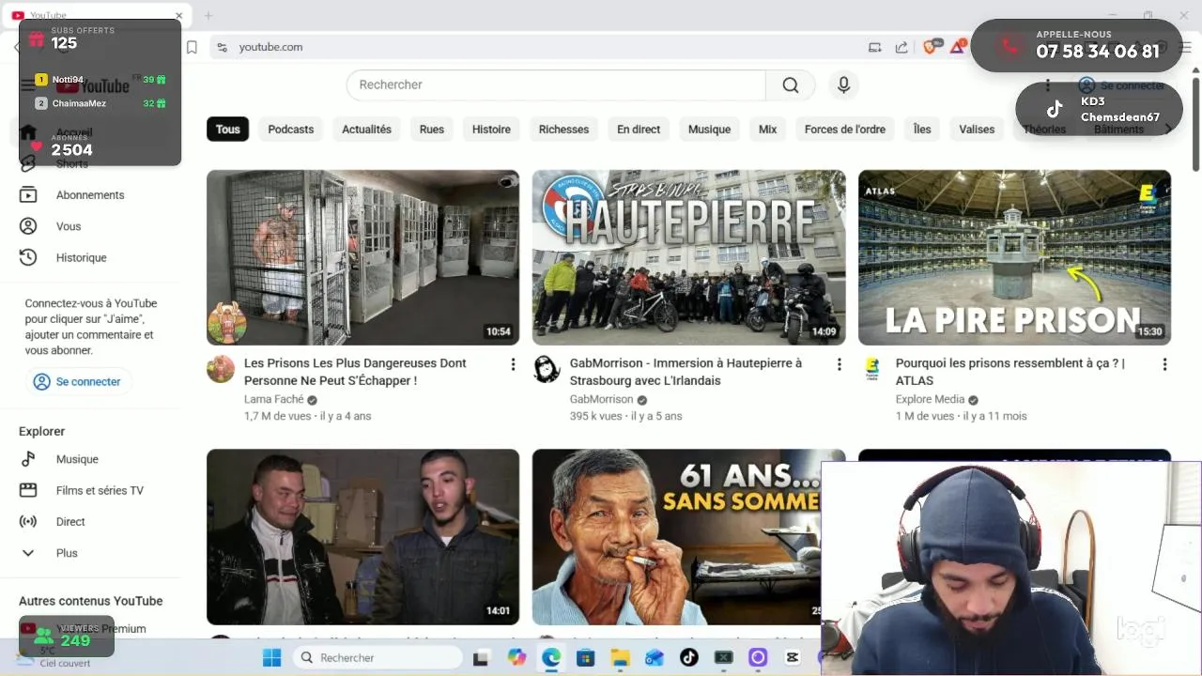The height and width of the screenshot is (676, 1202).
Task: Open options menu for Les Prisons Les Plus Dangereuses
Action: coord(513,364)
